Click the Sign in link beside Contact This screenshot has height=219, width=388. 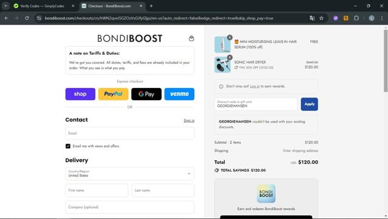189,120
